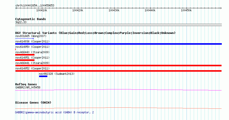Open the GABBR2|NM_005458 gene label
The height and width of the screenshot is (120, 229).
pyautogui.click(x=28, y=87)
